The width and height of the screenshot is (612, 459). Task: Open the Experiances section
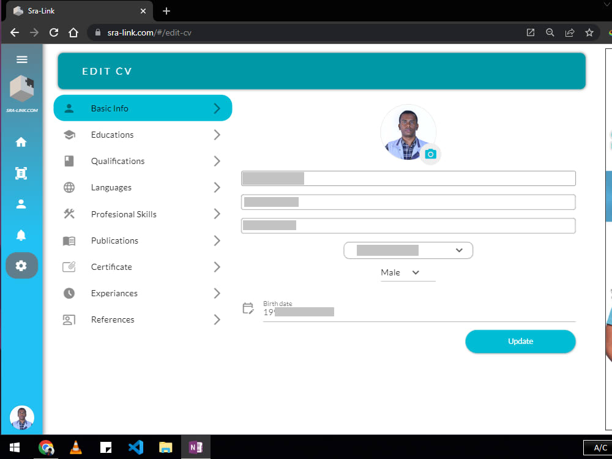click(143, 293)
